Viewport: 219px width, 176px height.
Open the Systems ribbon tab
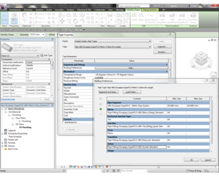tap(39, 10)
